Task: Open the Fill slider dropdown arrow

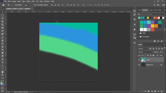Action: tap(164, 55)
